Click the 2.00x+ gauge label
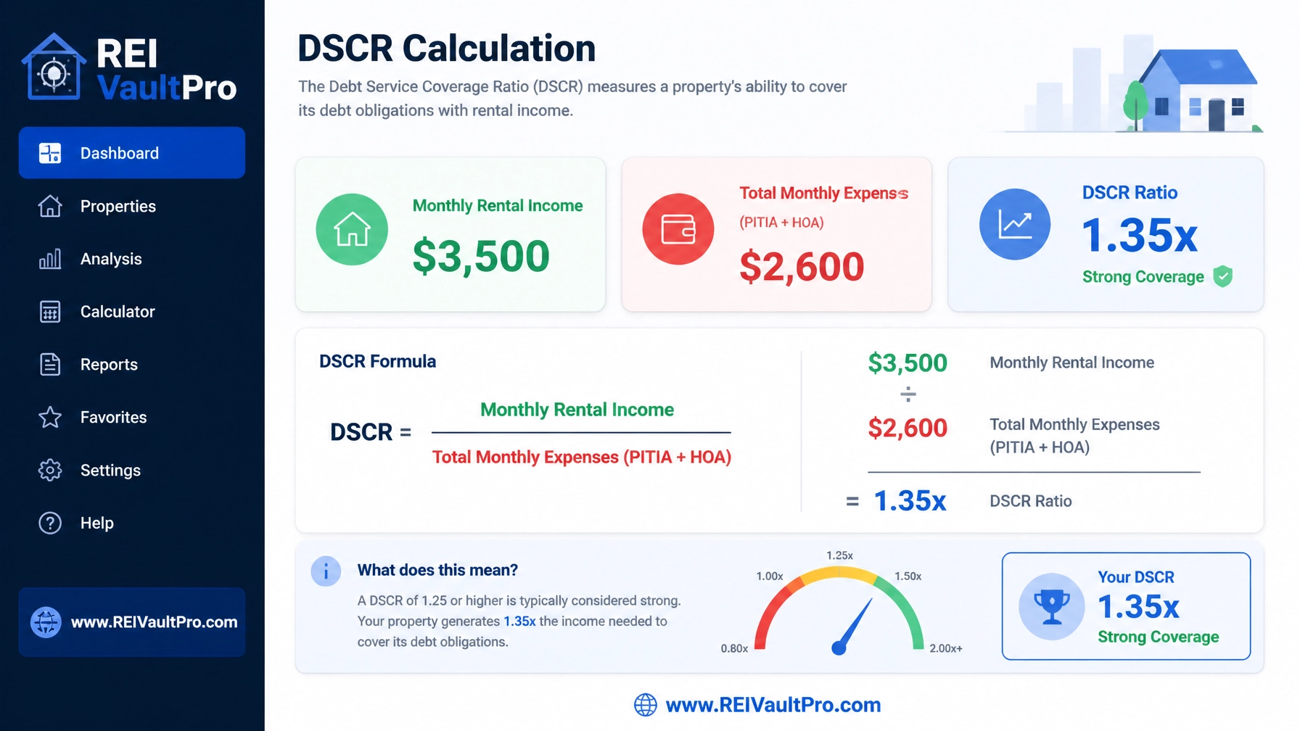This screenshot has width=1300, height=731. point(946,648)
